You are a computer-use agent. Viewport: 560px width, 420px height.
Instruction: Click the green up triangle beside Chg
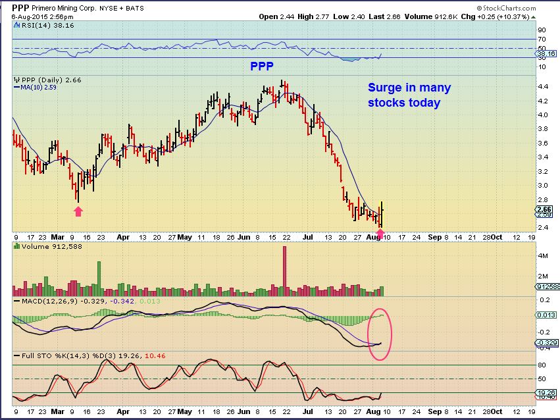tap(533, 16)
